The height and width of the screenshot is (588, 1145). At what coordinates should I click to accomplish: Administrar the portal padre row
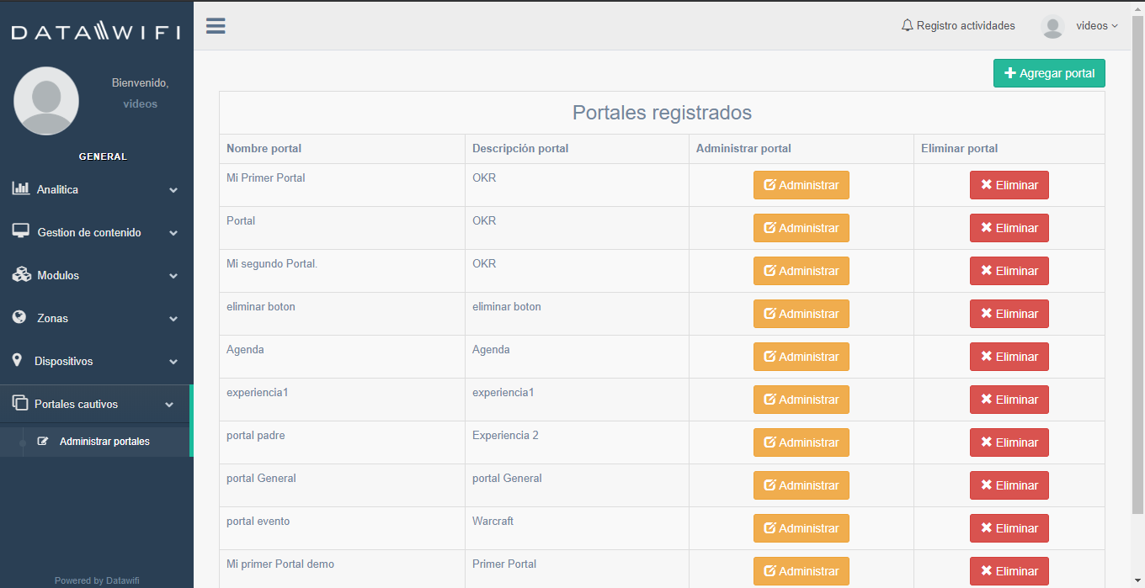801,442
